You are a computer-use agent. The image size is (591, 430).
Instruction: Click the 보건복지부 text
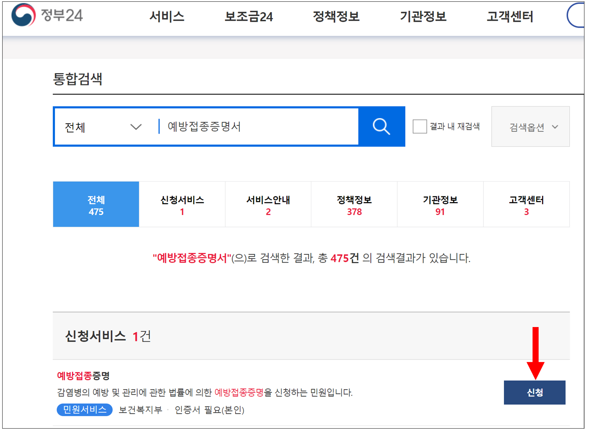140,410
